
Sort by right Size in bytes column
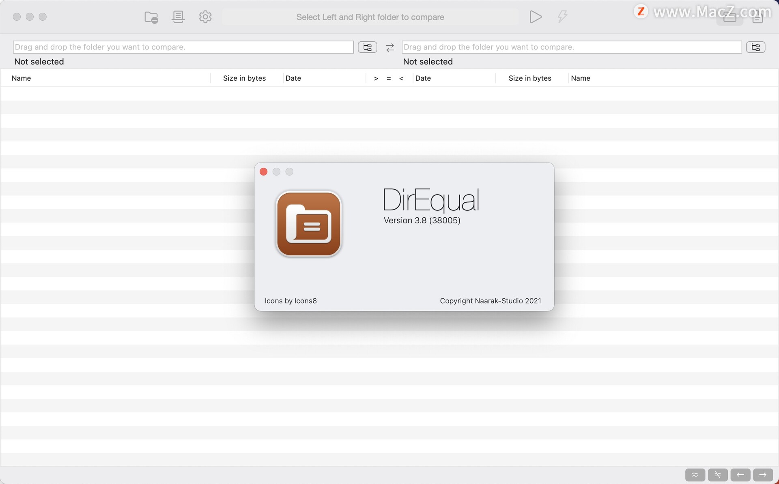530,78
